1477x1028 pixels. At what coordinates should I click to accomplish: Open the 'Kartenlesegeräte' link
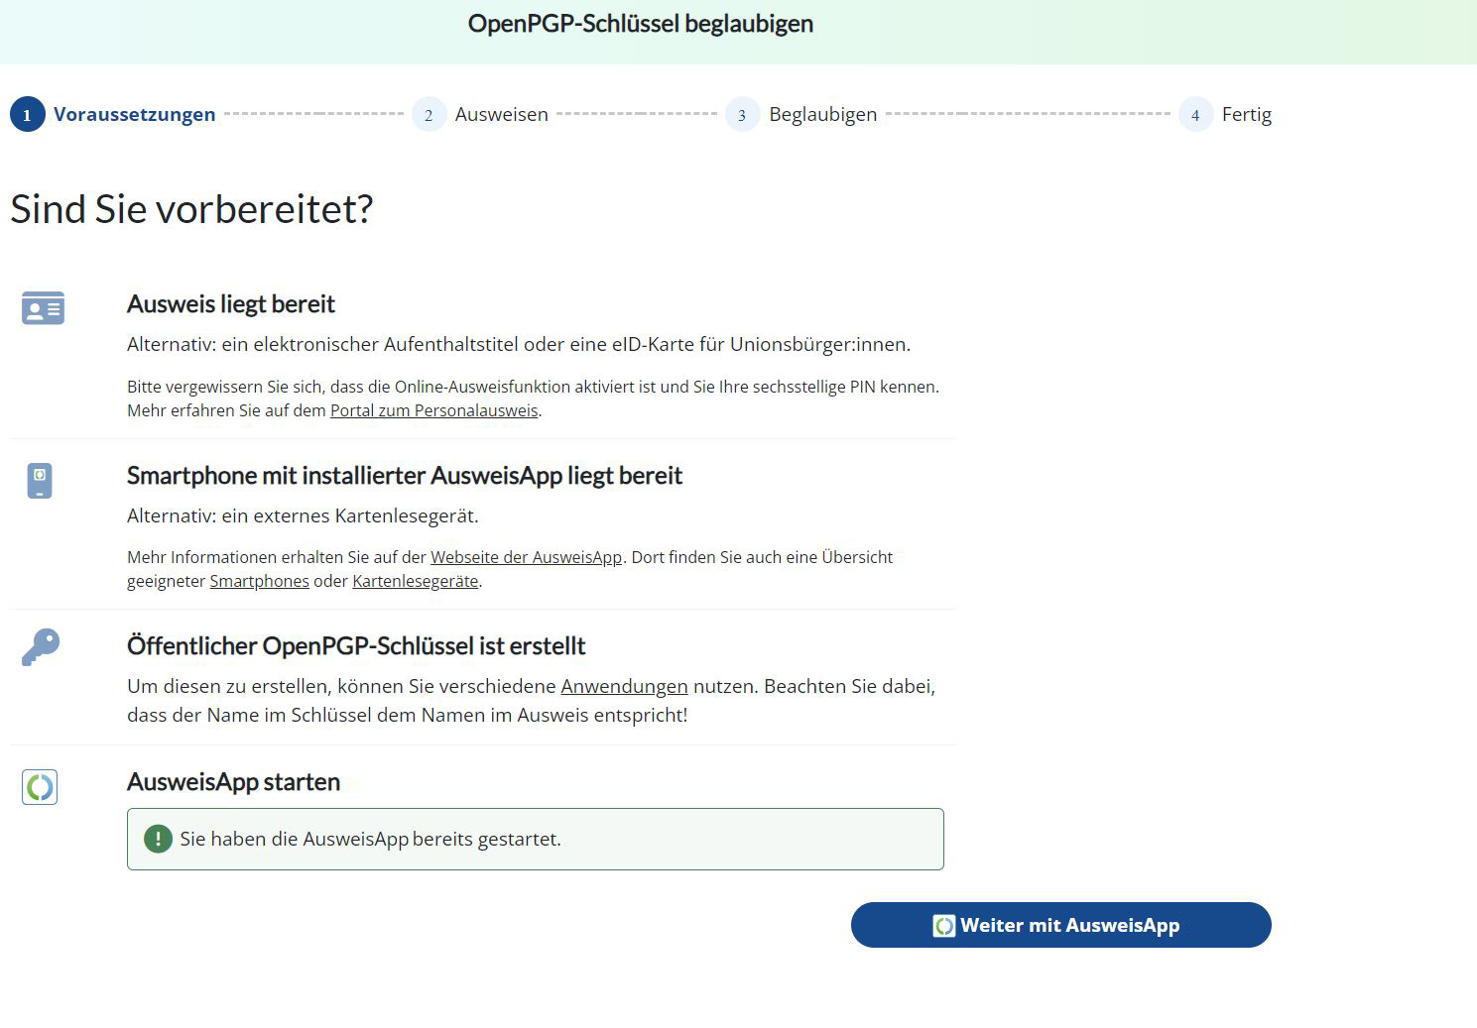coord(415,581)
